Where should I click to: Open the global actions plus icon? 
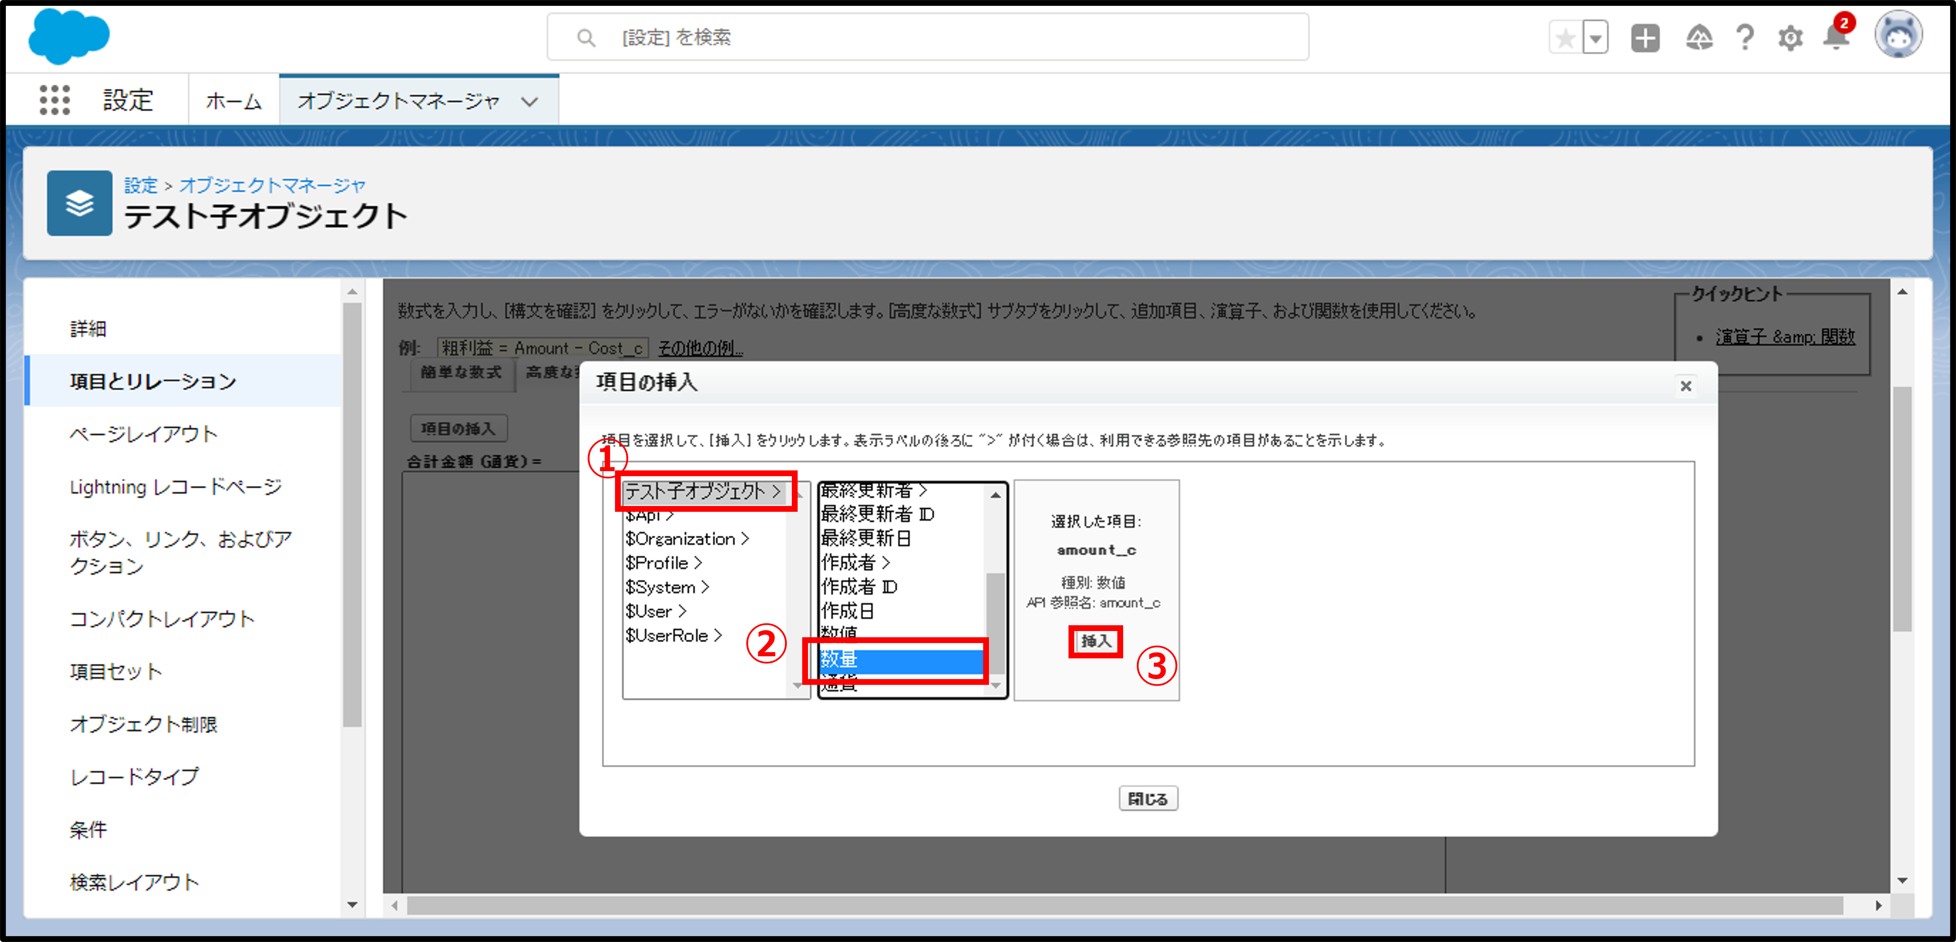[1645, 38]
